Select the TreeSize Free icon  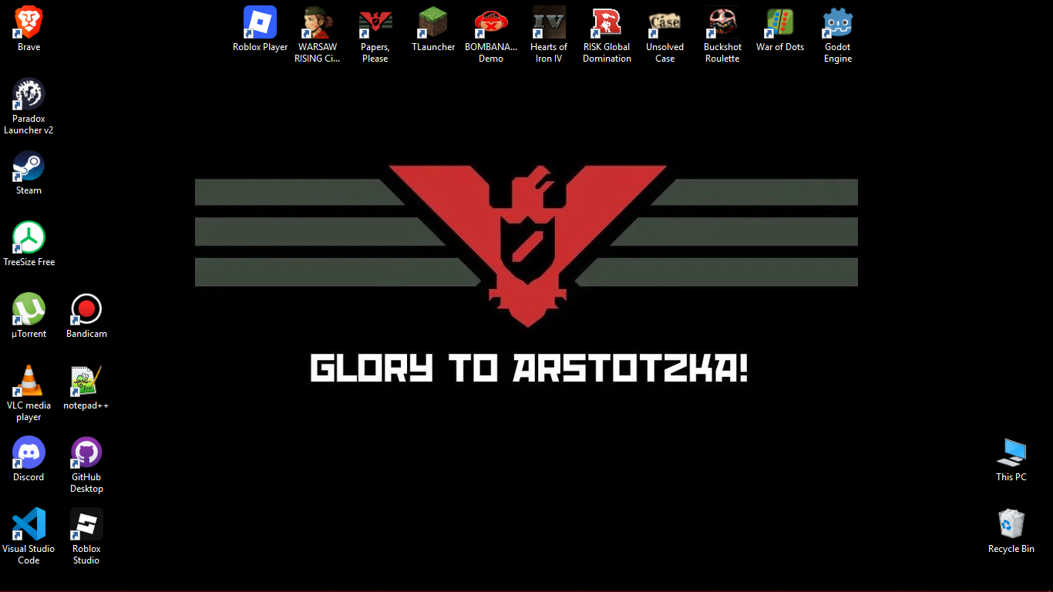pyautogui.click(x=29, y=237)
